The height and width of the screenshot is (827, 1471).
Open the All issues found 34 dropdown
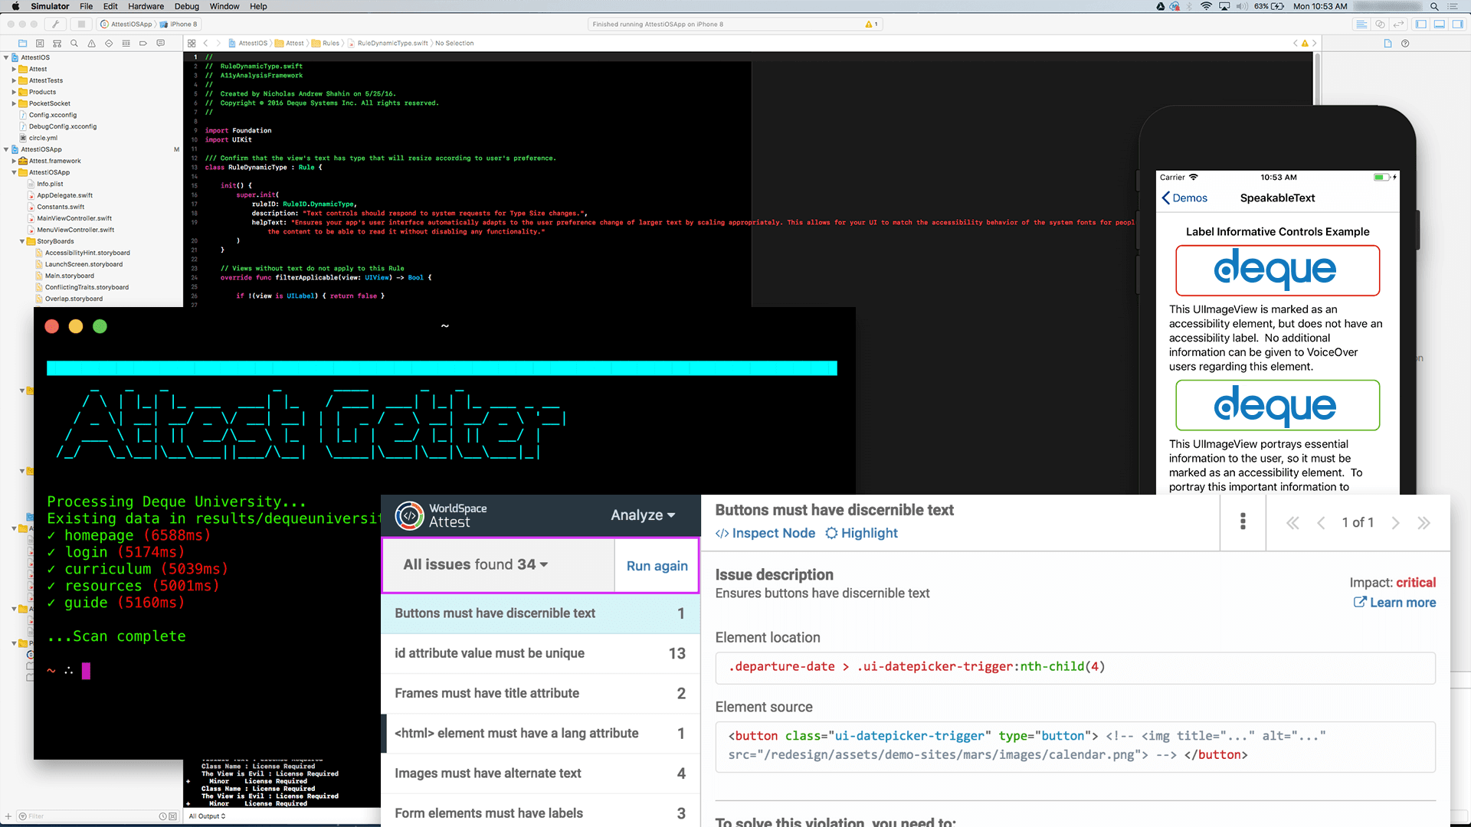476,564
